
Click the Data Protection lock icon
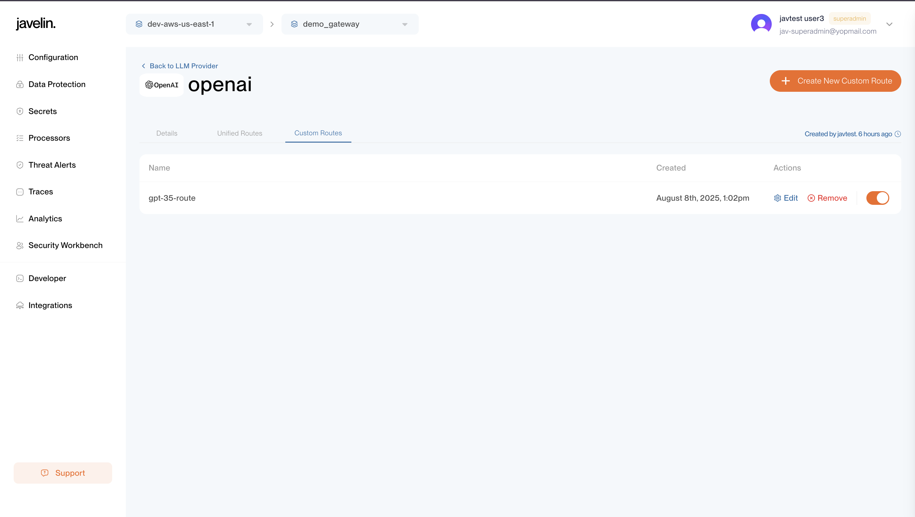(20, 84)
